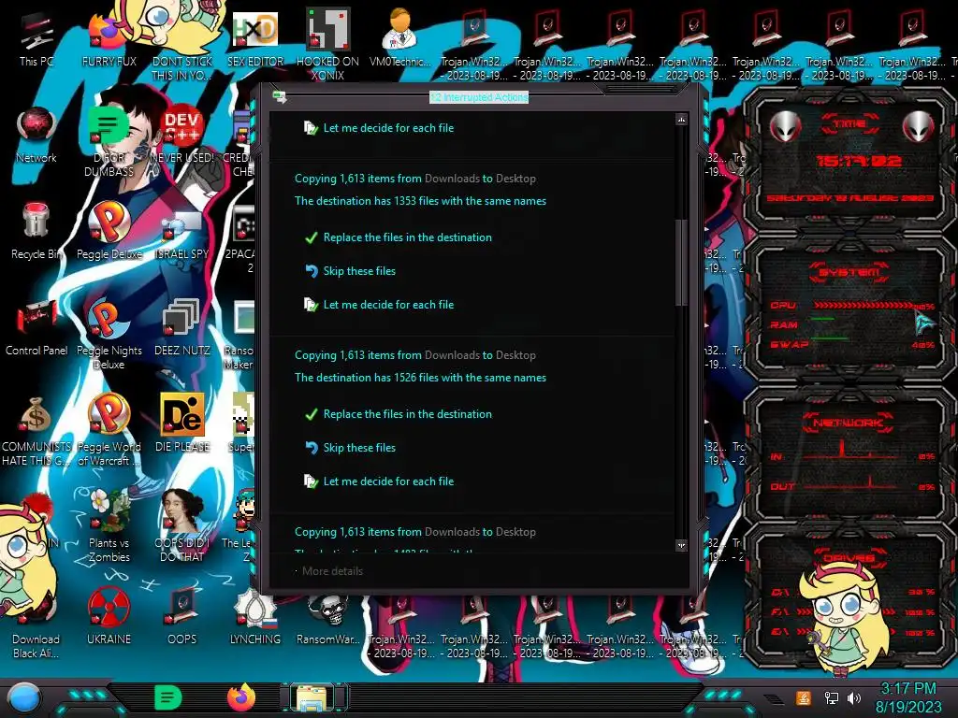Click the Desktop link in 1526 conflict
958x718 pixels.
pyautogui.click(x=515, y=355)
